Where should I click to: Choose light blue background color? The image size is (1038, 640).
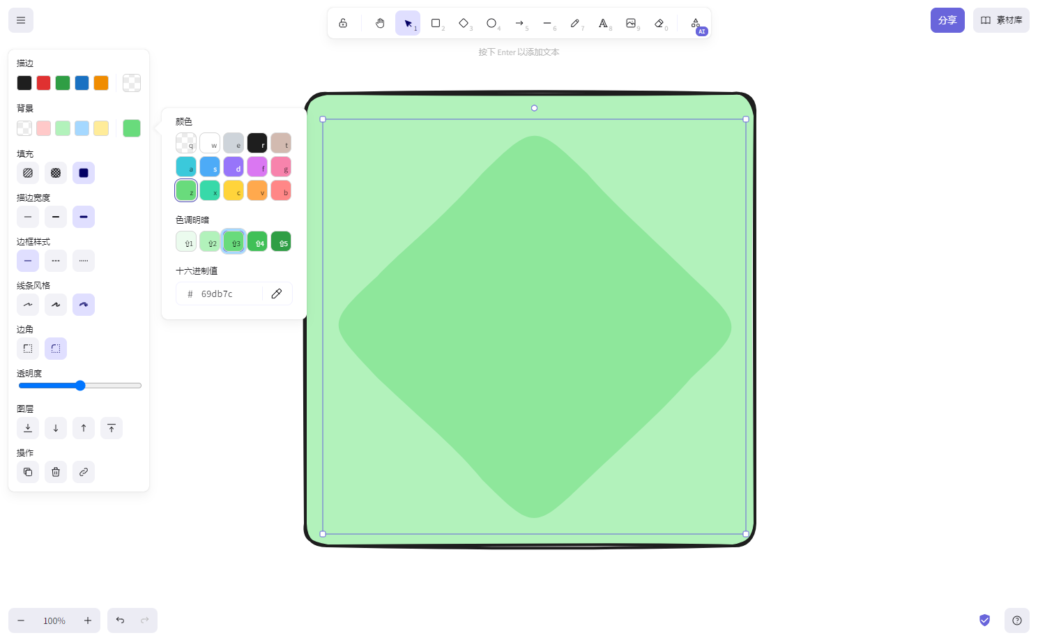point(82,128)
